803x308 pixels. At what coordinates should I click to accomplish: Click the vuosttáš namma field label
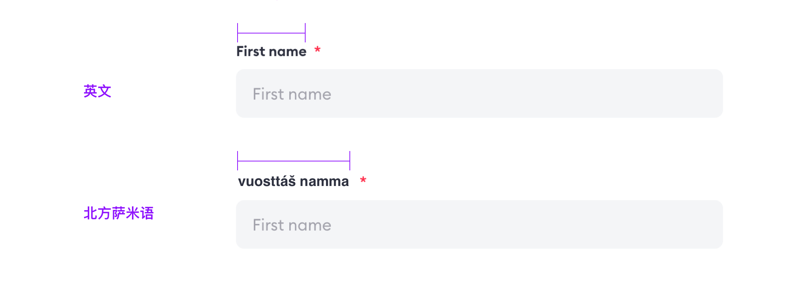293,182
